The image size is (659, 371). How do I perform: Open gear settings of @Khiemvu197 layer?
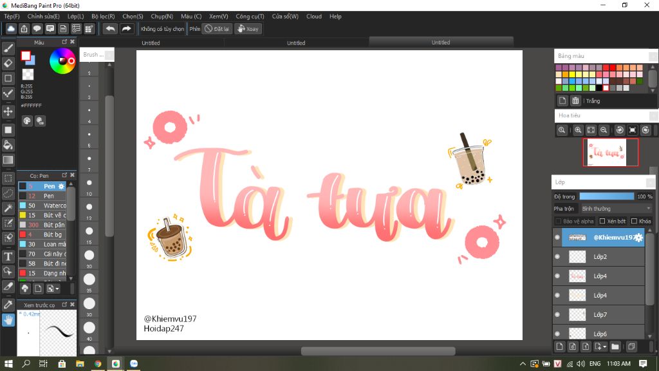coord(638,237)
